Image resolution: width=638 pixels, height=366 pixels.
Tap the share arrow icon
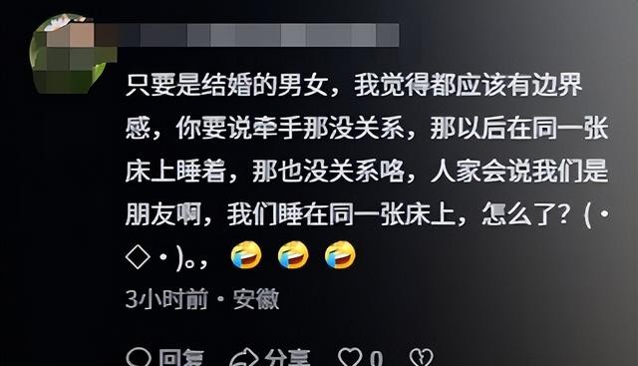(244, 358)
